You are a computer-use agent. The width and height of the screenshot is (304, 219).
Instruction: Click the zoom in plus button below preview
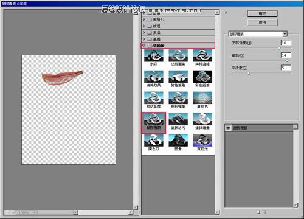tap(12, 212)
